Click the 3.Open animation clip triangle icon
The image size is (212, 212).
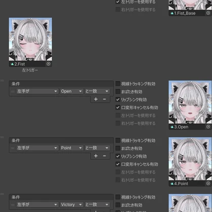pos(172,127)
